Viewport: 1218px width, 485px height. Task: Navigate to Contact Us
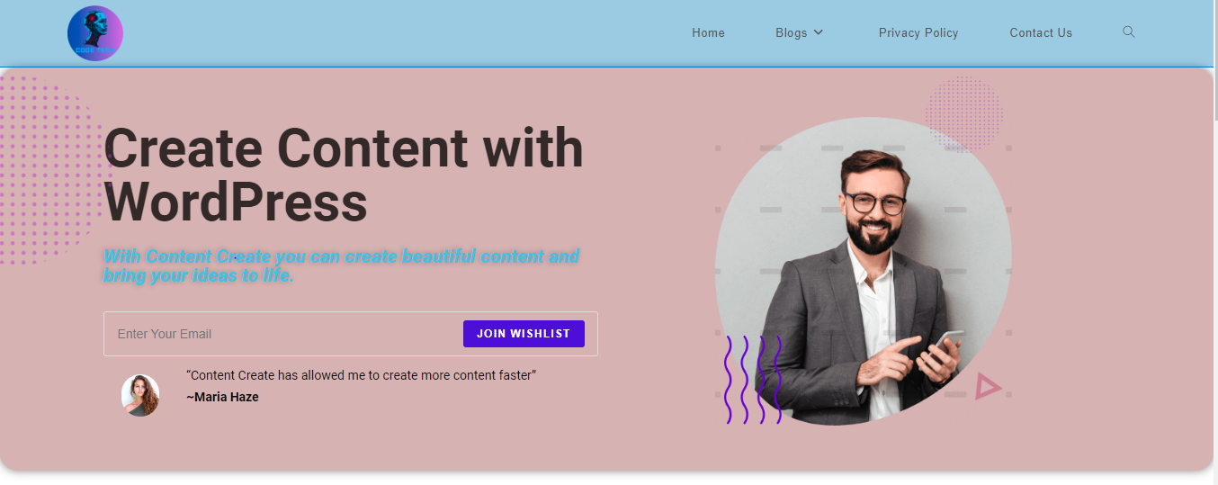1041,32
